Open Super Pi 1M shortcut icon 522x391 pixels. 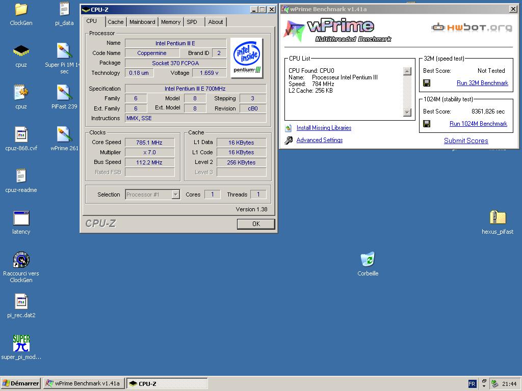pos(64,51)
